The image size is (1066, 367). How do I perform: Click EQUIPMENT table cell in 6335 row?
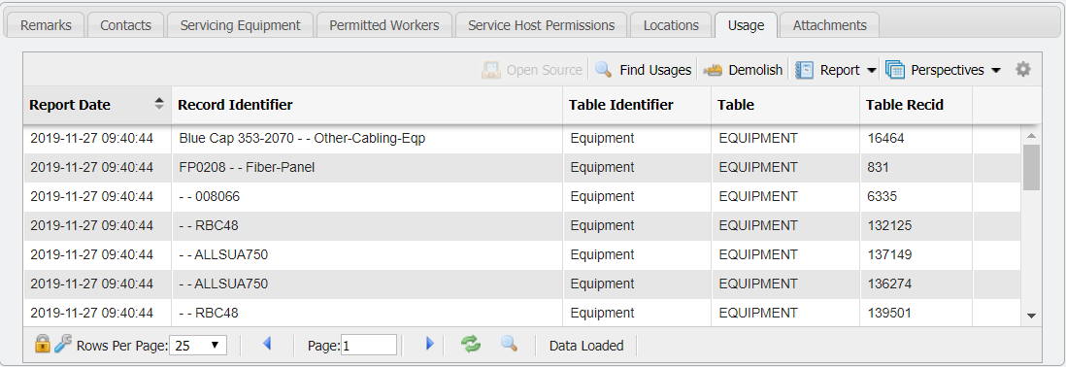[x=758, y=196]
